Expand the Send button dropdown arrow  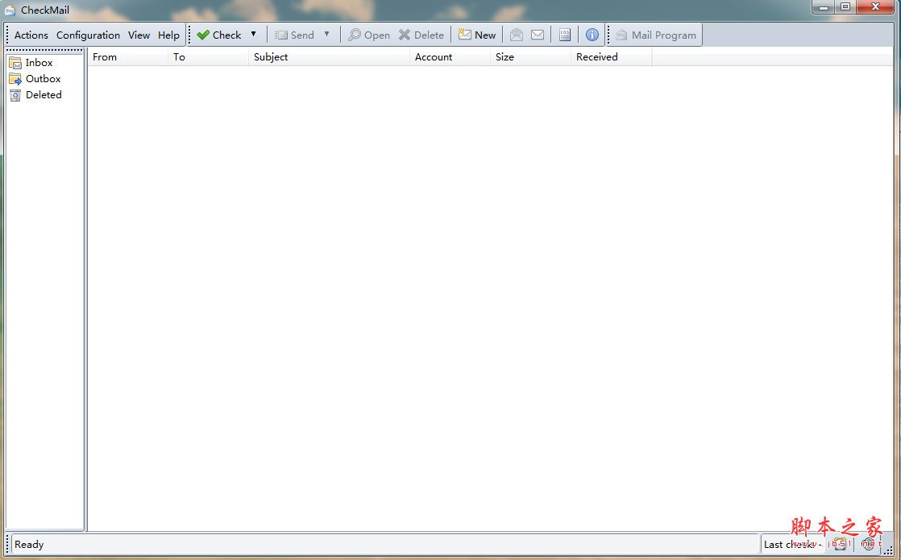326,35
